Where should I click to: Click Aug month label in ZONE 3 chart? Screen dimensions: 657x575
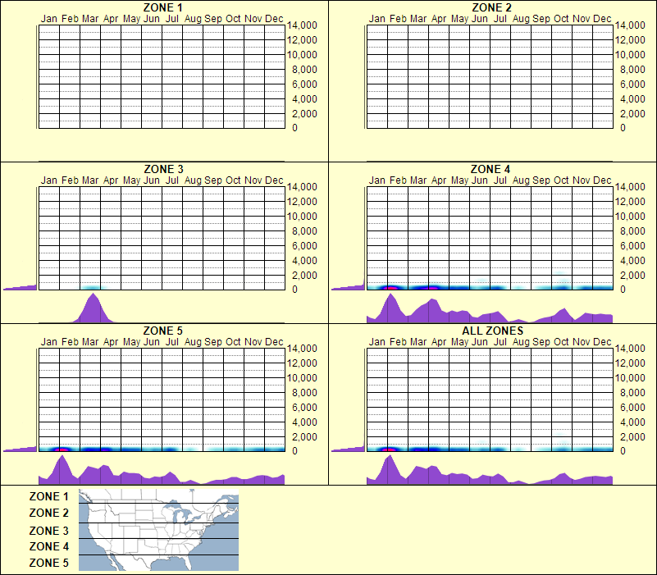point(193,180)
